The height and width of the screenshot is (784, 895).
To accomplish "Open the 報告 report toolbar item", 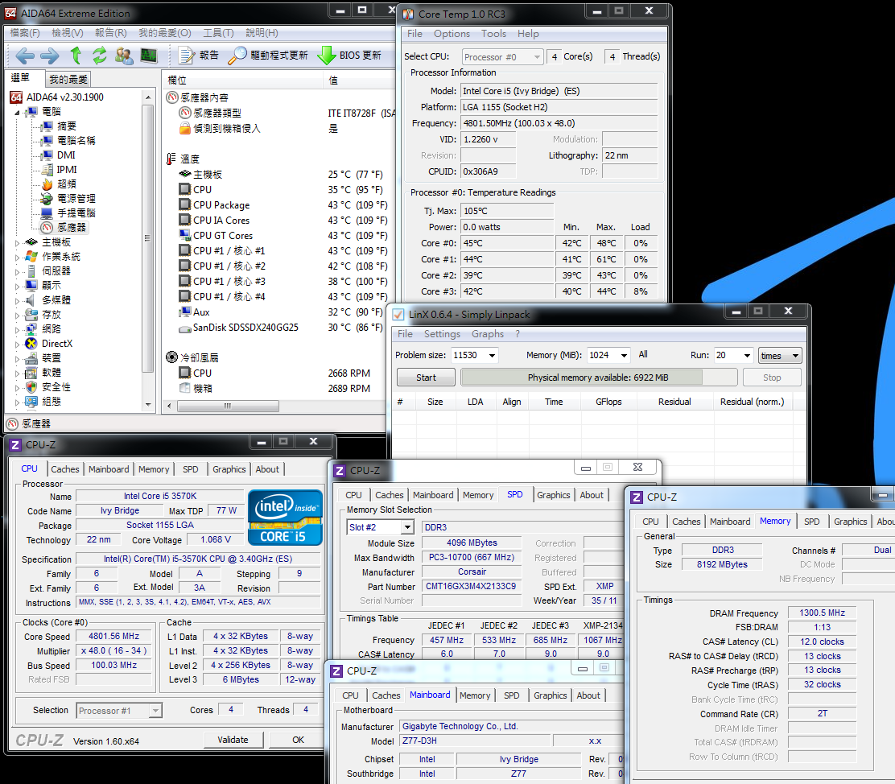I will pos(199,56).
